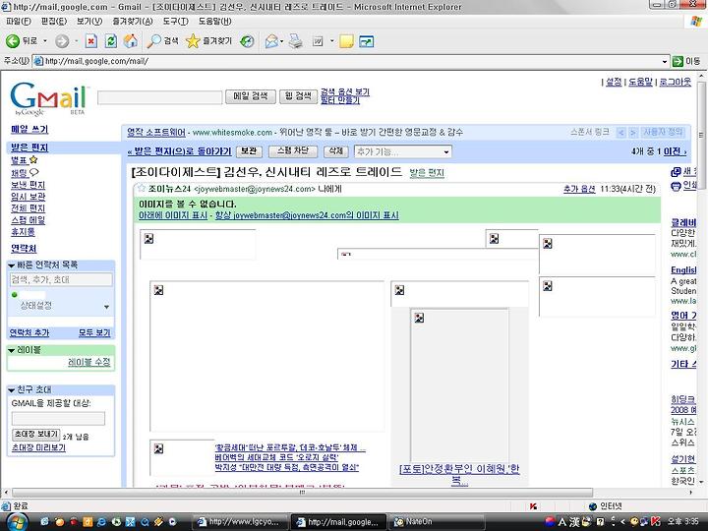
Task: Open the 편집(E) menu
Action: click(x=54, y=22)
